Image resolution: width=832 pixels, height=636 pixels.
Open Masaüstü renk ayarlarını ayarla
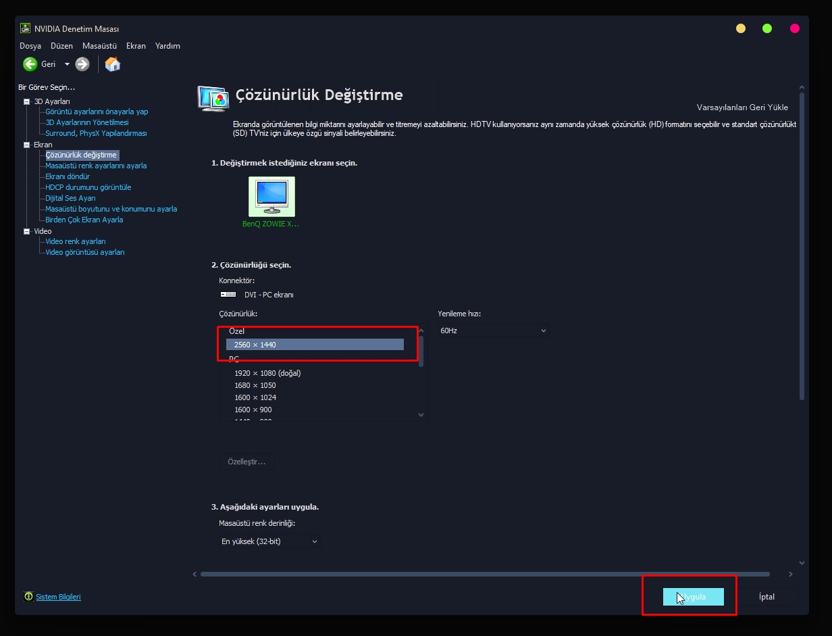pyautogui.click(x=96, y=166)
